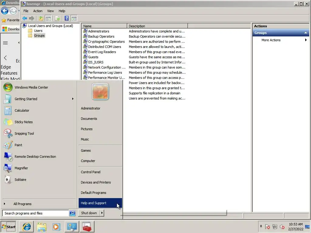Select Users folder in console tree

tap(38, 31)
